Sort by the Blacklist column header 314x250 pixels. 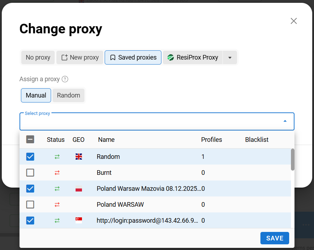(257, 139)
